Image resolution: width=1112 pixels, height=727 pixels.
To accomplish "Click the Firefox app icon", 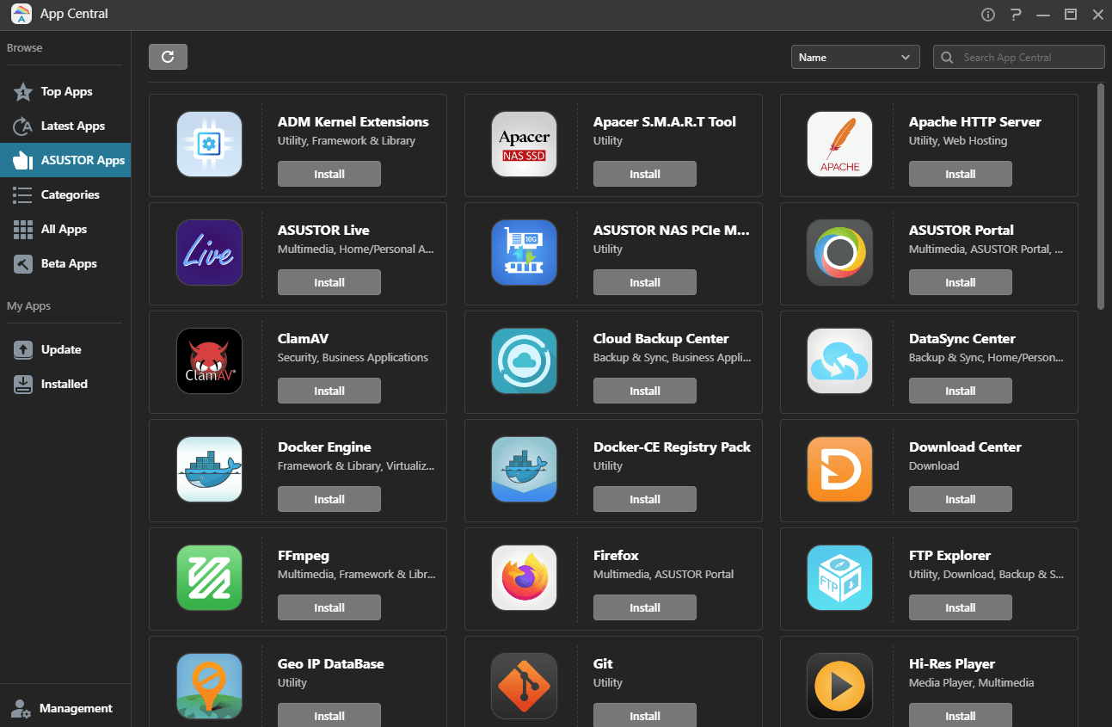I will click(525, 578).
